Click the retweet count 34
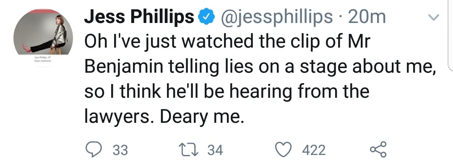 (x=215, y=150)
